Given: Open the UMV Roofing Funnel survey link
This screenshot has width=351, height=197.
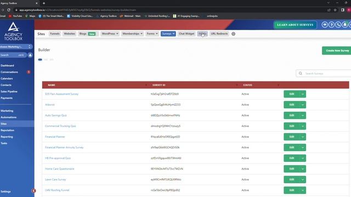Looking at the screenshot, I should click(x=57, y=190).
